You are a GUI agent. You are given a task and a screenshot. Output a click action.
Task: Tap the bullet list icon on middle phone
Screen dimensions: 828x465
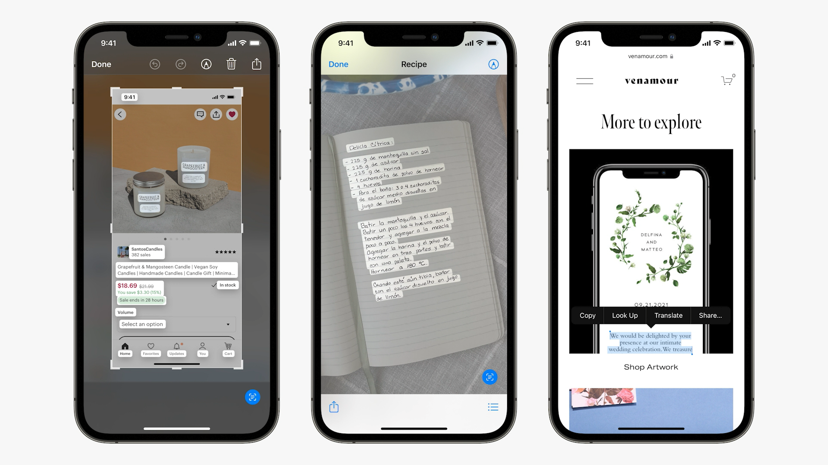coord(493,406)
